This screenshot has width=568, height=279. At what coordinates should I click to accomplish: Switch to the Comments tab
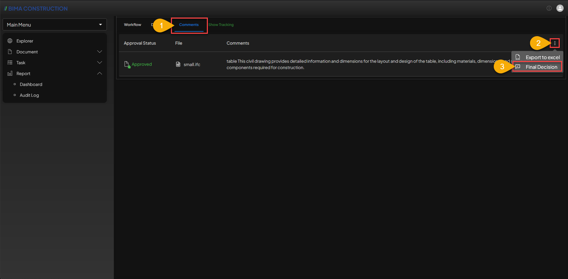coord(189,25)
